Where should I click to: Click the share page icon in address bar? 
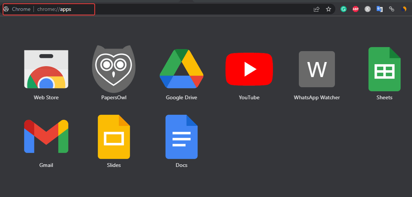(317, 9)
